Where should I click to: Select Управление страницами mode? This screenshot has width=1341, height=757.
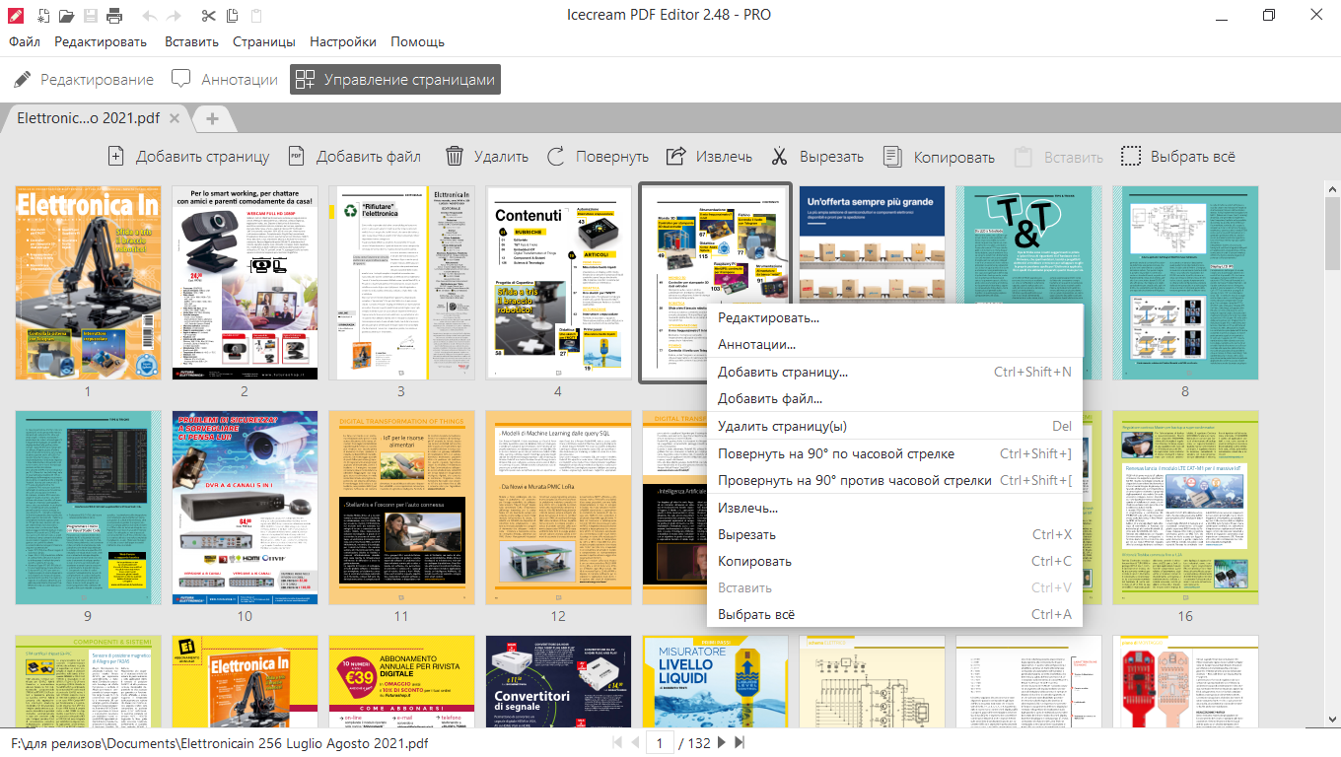395,80
